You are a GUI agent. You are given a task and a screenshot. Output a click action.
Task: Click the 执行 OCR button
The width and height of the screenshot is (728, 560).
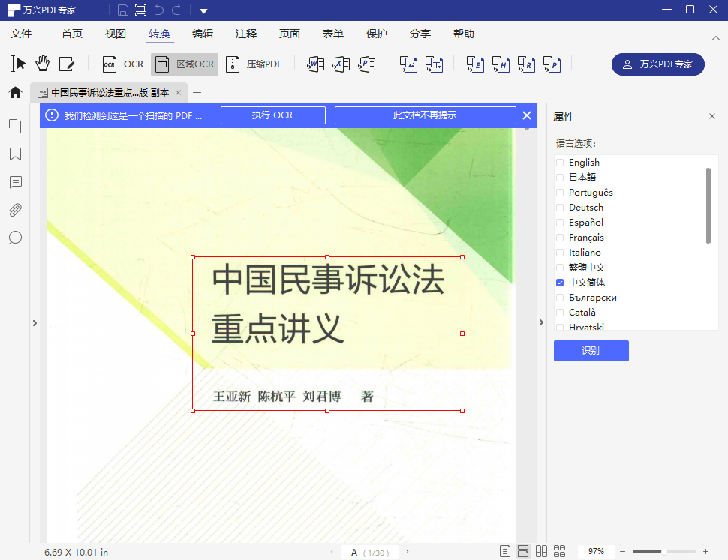coord(272,115)
